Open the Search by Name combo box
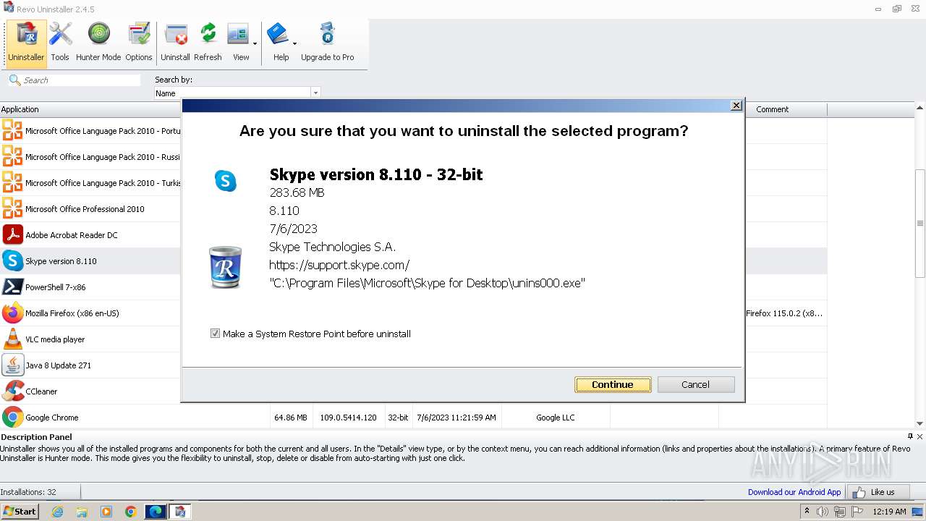The width and height of the screenshot is (926, 521). (237, 93)
